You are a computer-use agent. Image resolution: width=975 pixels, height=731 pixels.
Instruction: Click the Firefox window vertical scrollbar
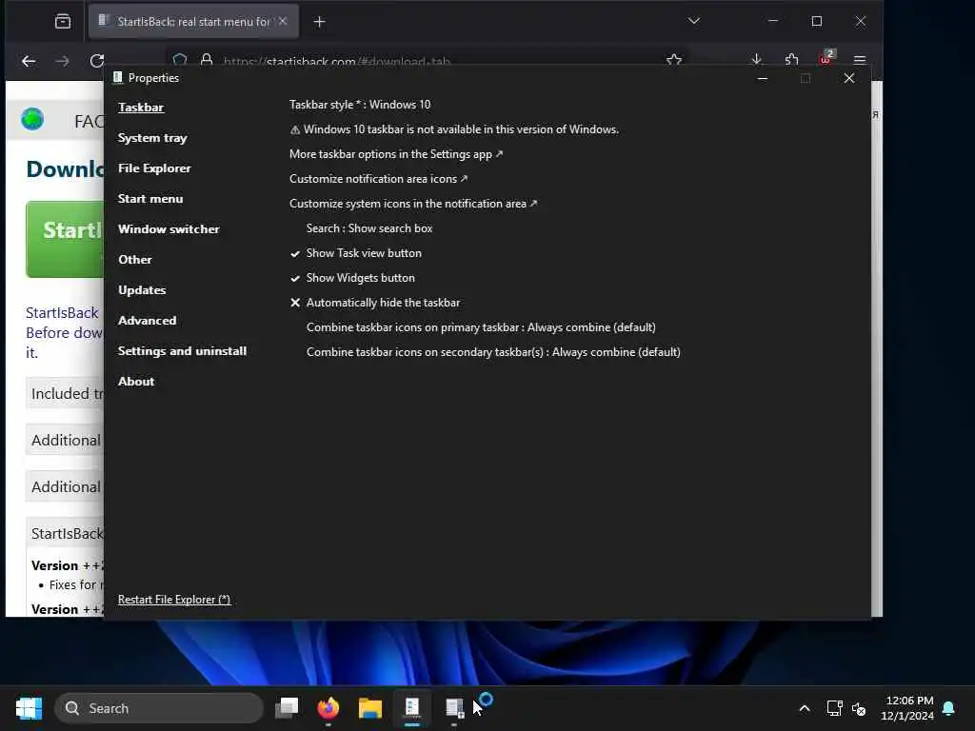(x=876, y=348)
